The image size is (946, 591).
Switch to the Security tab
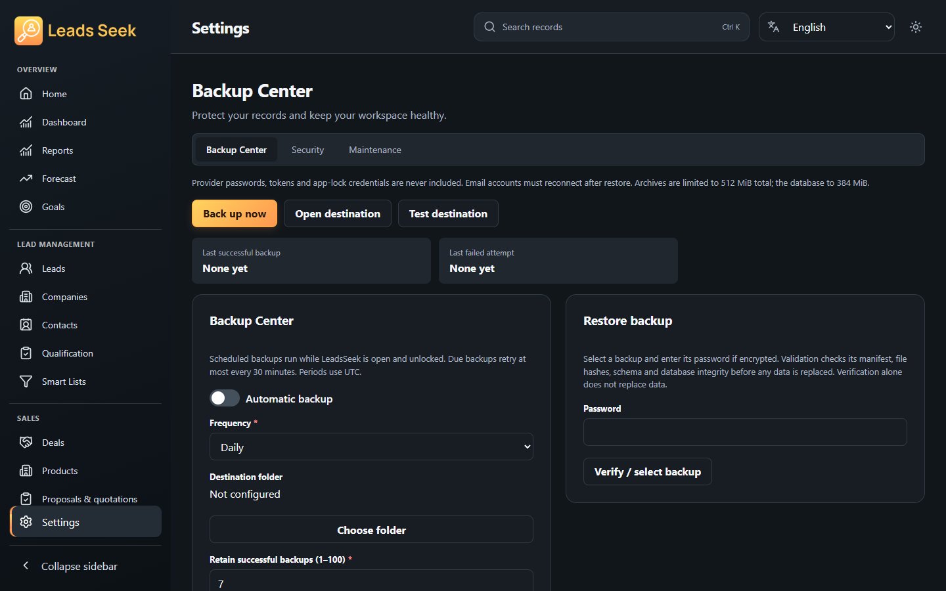(x=307, y=150)
